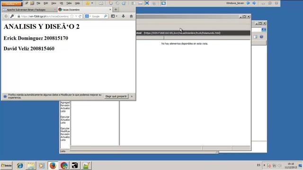Open the search engine selector dropdown

[x=88, y=17]
